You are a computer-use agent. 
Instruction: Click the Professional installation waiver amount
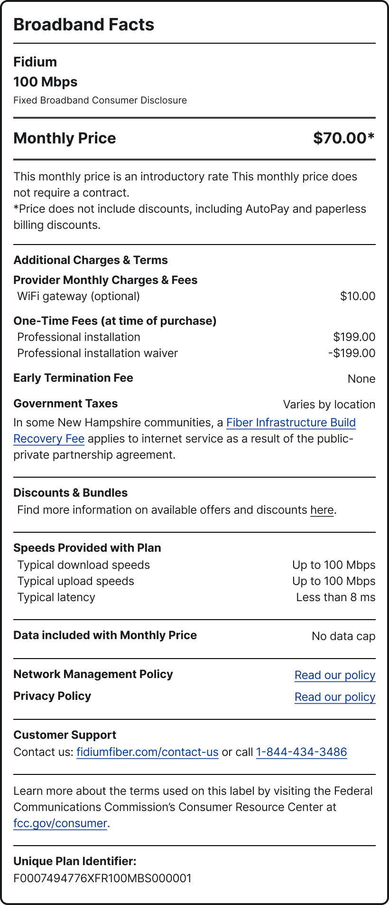coord(352,353)
